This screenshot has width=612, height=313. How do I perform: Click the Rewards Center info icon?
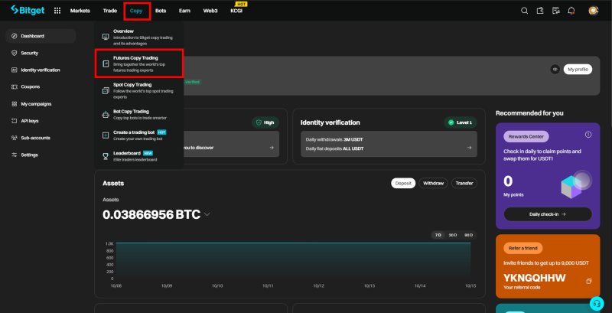click(x=588, y=135)
